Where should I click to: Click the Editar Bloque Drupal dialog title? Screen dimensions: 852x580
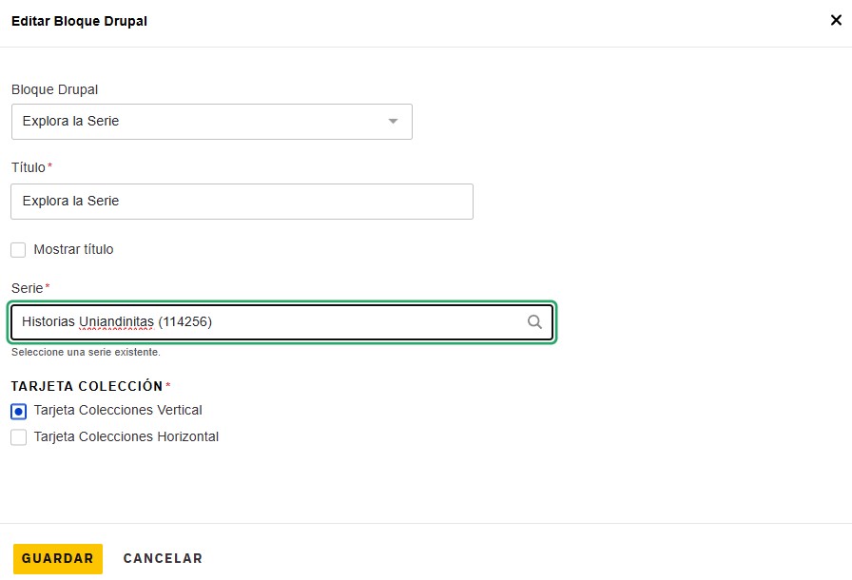79,21
